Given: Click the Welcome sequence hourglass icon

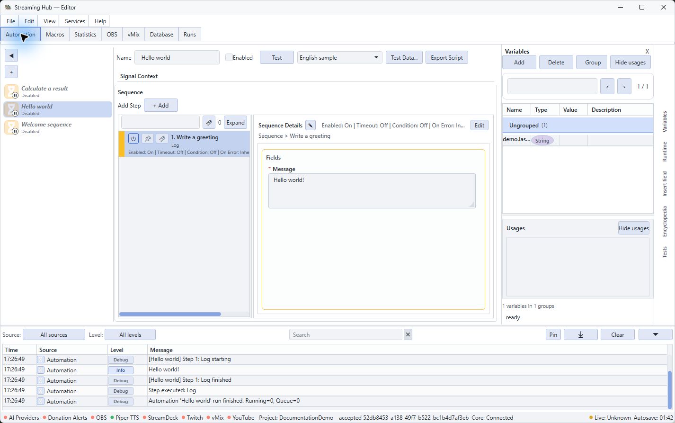Looking at the screenshot, I should point(11,127).
